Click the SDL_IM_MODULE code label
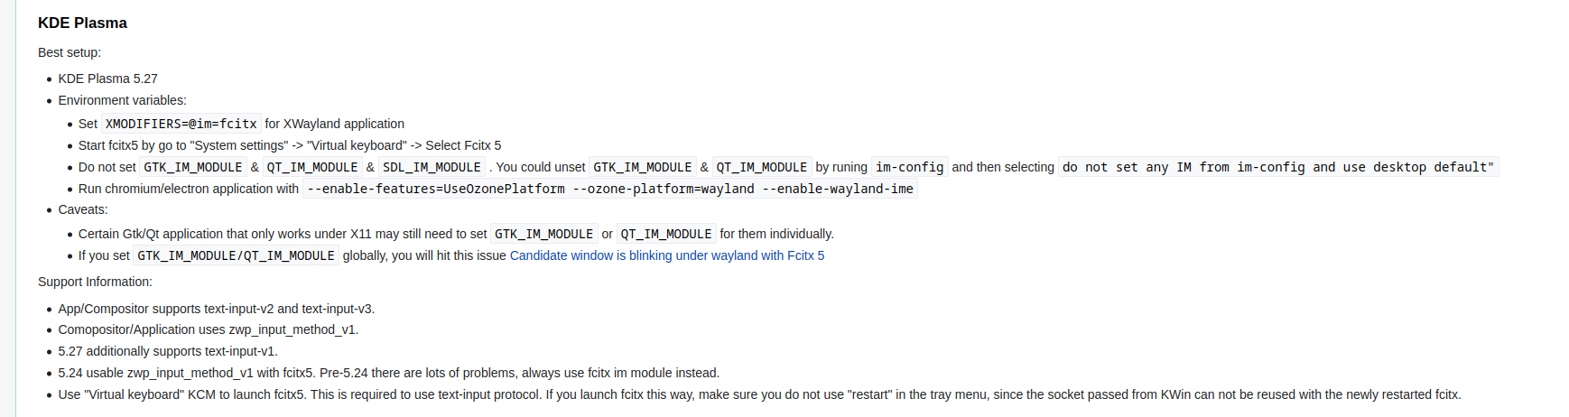1569x417 pixels. point(432,167)
